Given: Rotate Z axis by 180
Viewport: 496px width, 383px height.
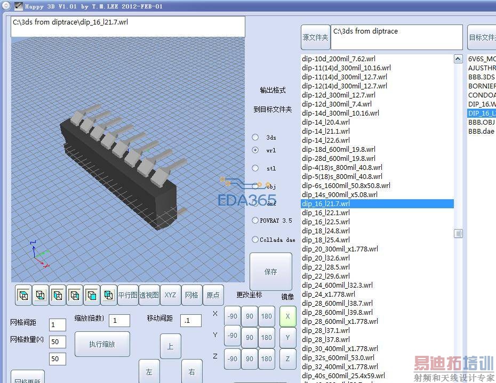Looking at the screenshot, I should (x=266, y=358).
